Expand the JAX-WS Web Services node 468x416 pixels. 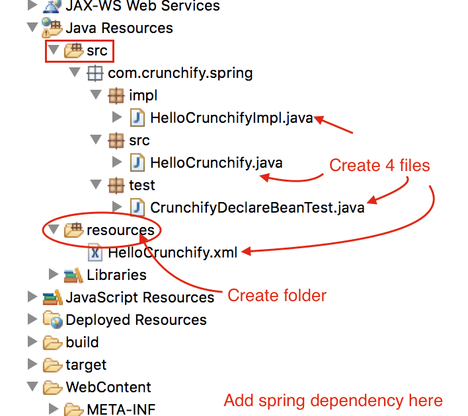[32, 5]
